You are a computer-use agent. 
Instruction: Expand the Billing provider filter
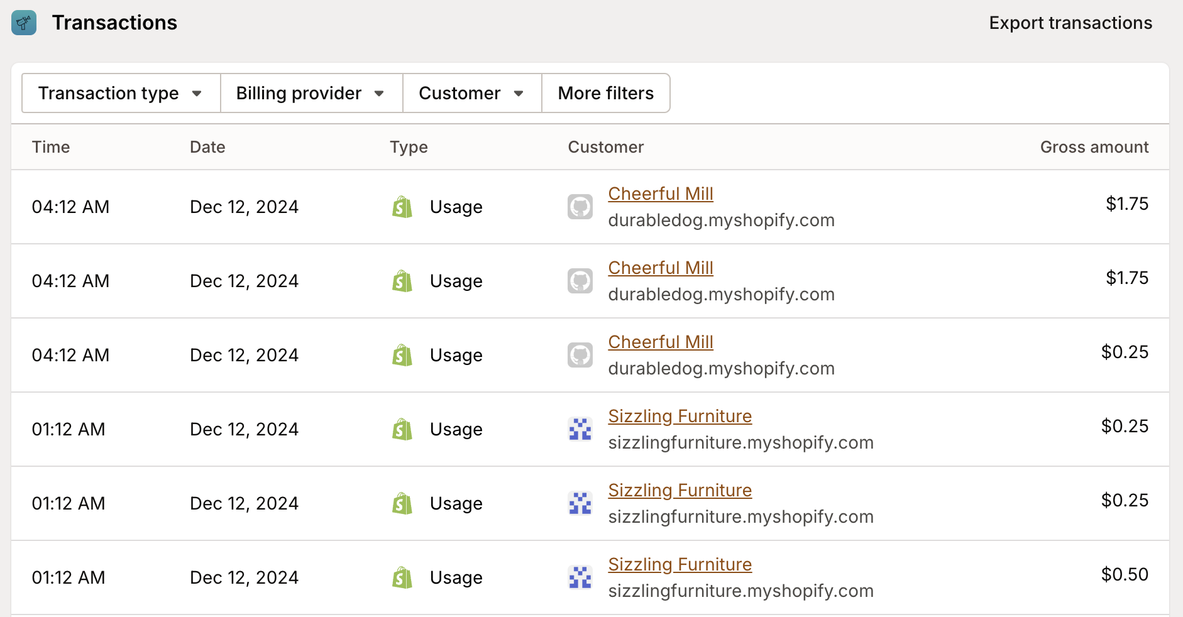311,93
